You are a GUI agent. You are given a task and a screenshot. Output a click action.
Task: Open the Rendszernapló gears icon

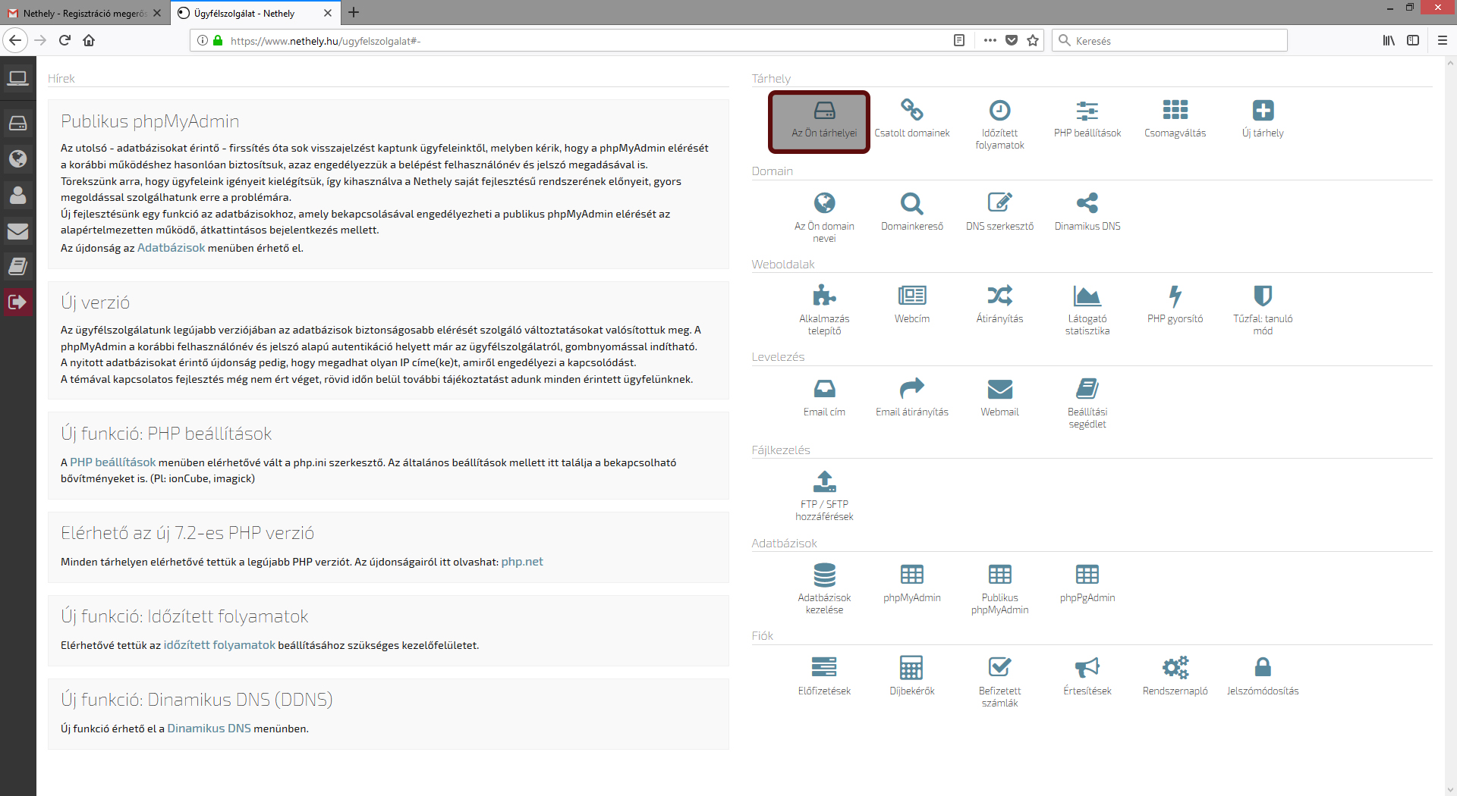pyautogui.click(x=1175, y=668)
